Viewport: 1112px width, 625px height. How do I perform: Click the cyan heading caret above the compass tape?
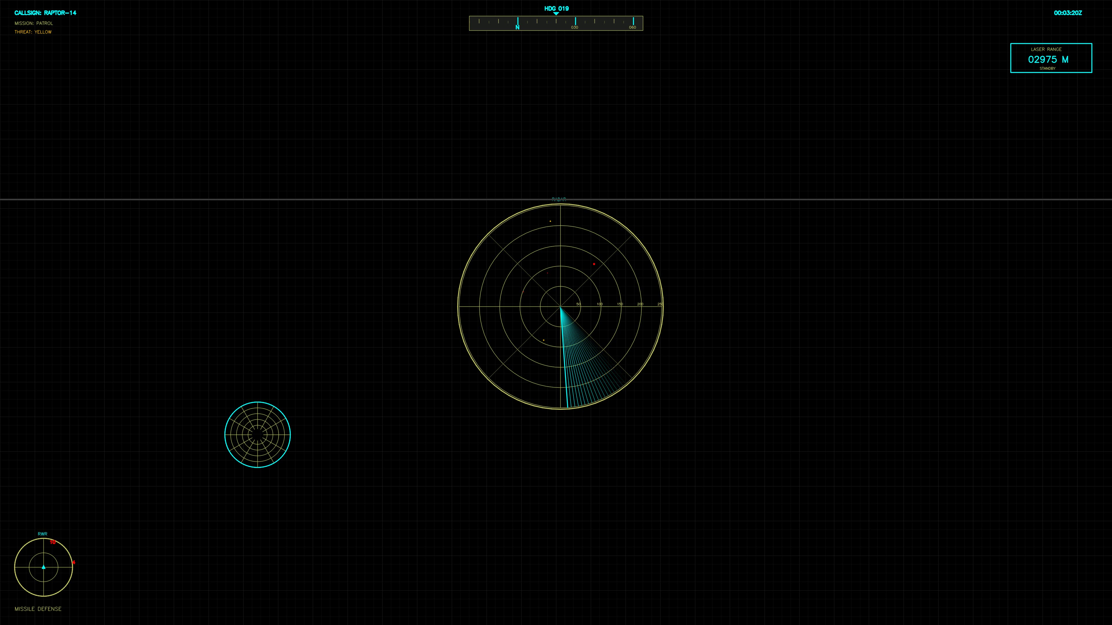(556, 13)
